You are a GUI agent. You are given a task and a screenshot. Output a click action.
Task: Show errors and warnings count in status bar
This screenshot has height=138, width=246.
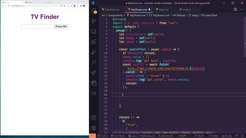tap(103, 136)
